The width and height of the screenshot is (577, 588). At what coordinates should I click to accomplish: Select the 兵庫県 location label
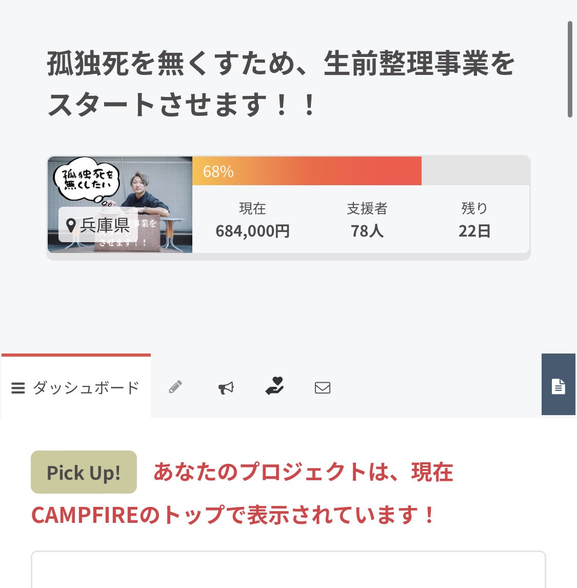click(x=105, y=225)
